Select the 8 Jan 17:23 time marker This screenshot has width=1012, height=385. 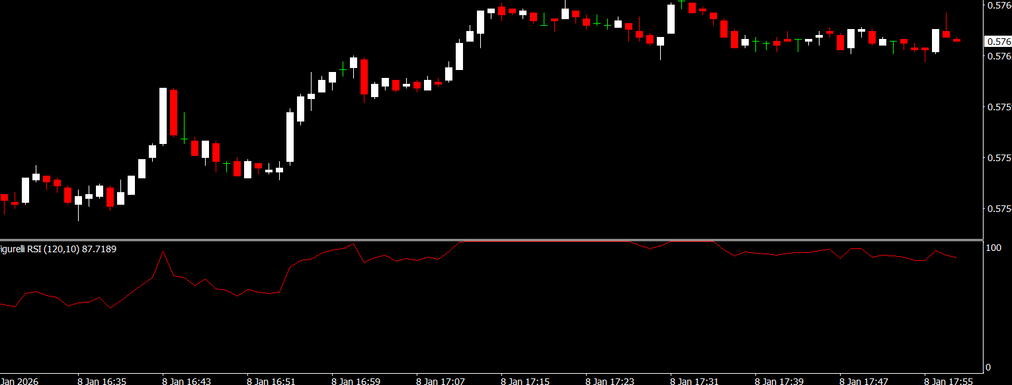coord(609,381)
